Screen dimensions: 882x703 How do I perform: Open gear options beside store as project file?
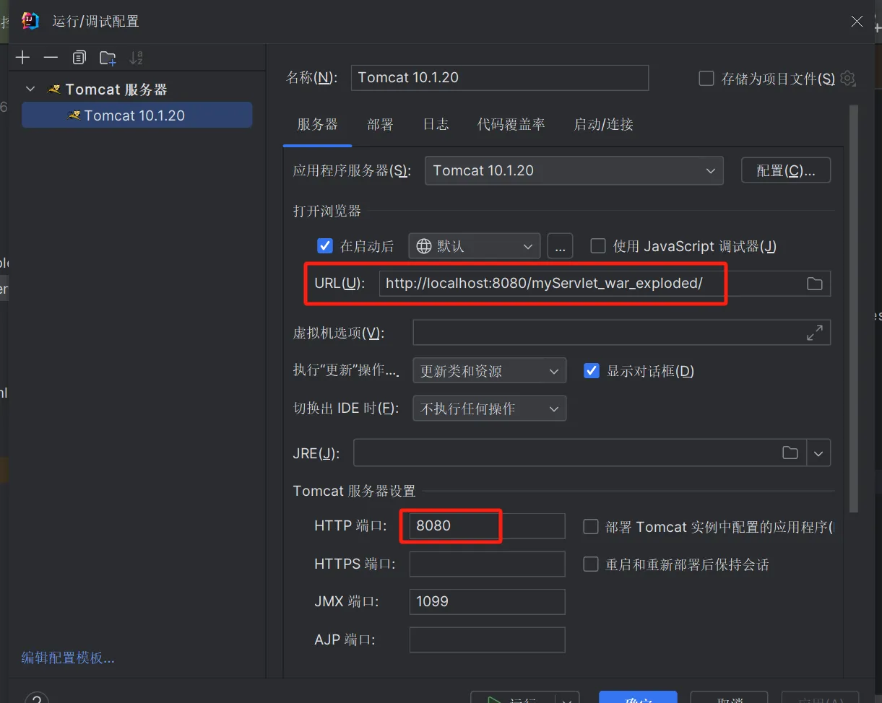coord(848,78)
